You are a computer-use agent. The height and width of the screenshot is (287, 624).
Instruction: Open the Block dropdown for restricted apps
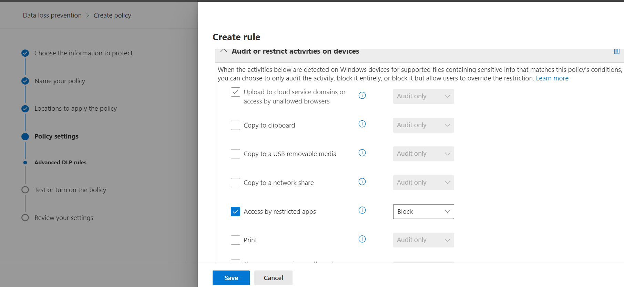pyautogui.click(x=423, y=211)
